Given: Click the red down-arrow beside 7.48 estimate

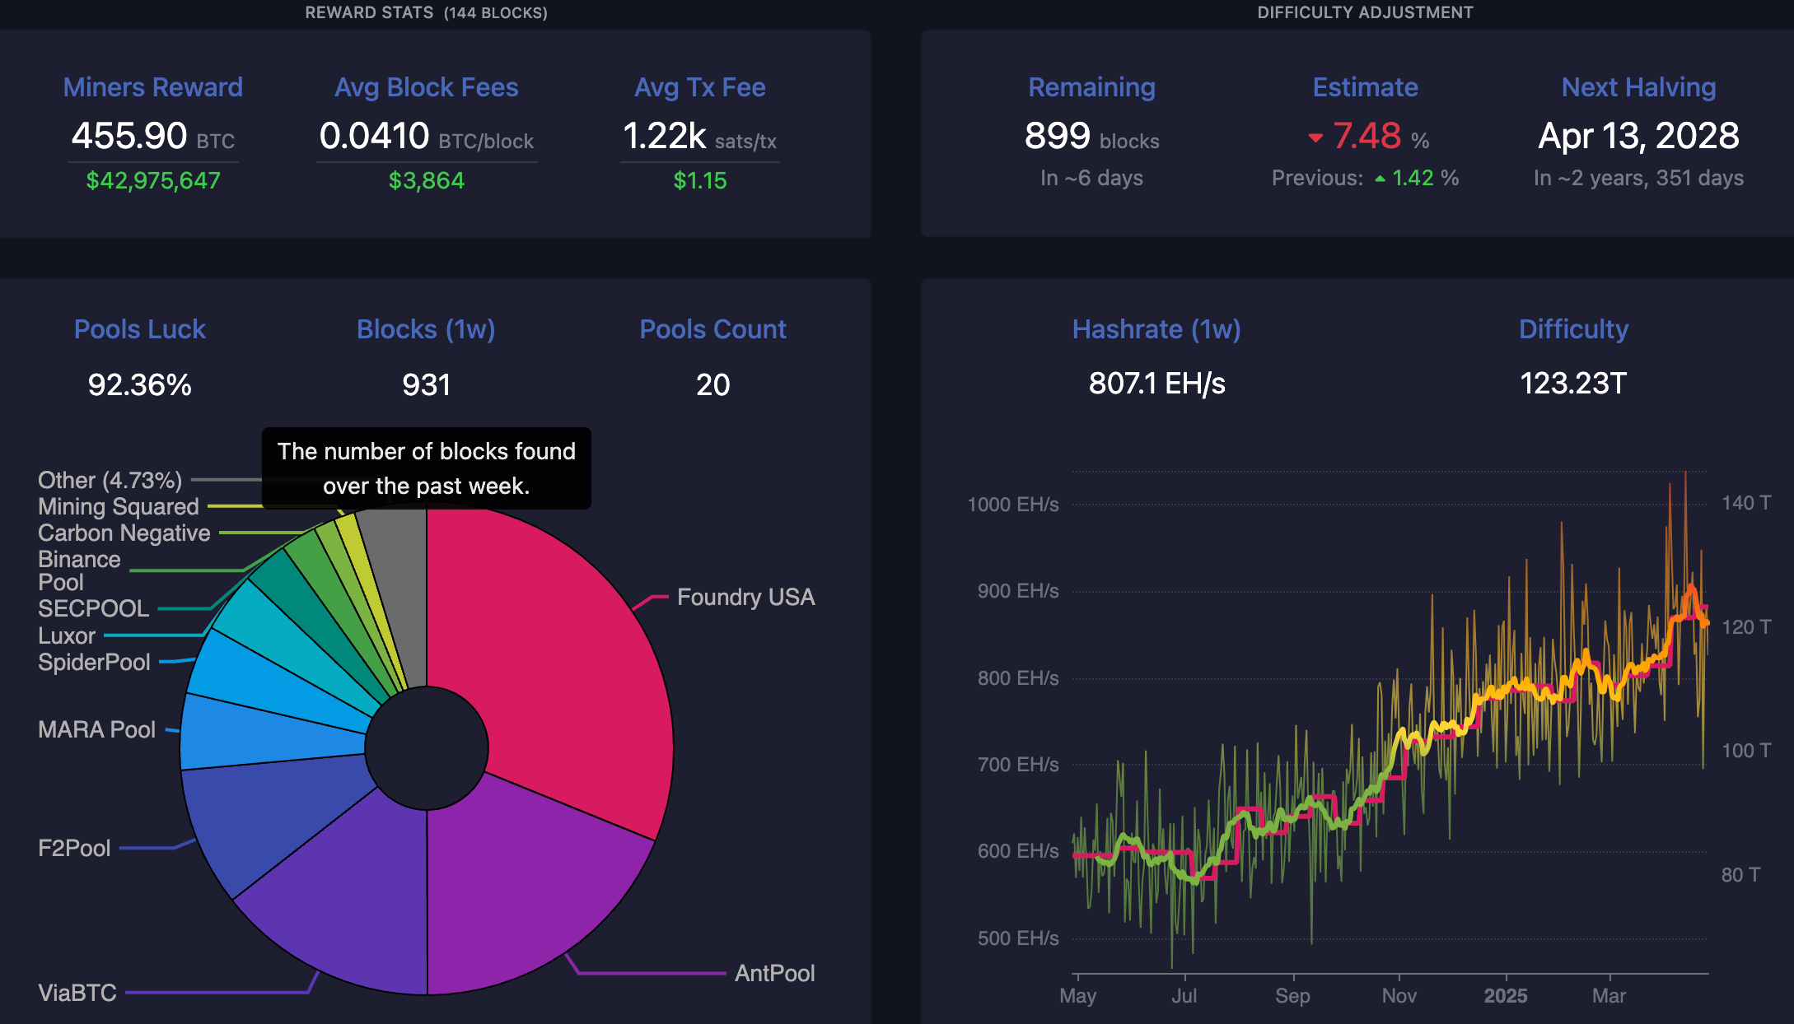Looking at the screenshot, I should point(1315,138).
